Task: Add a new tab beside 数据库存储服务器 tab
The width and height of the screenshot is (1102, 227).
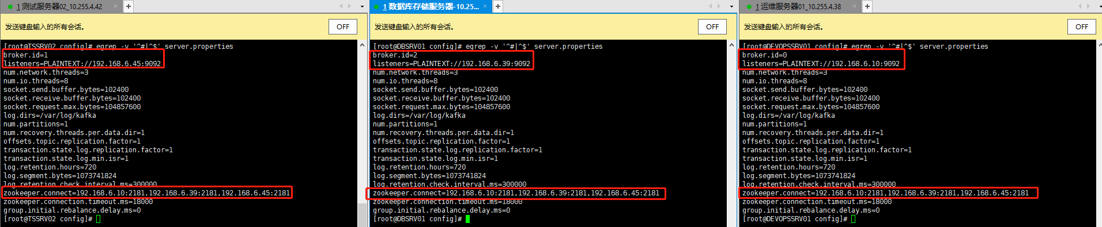Action: tap(498, 6)
